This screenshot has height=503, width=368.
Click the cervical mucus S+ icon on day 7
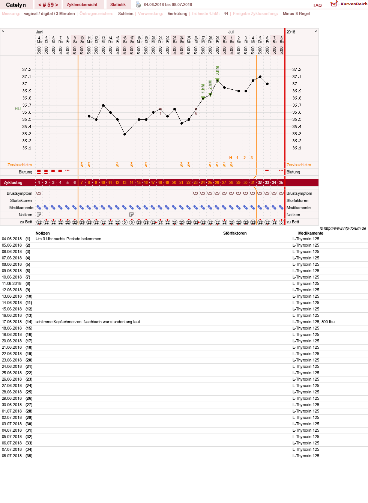coord(81,164)
